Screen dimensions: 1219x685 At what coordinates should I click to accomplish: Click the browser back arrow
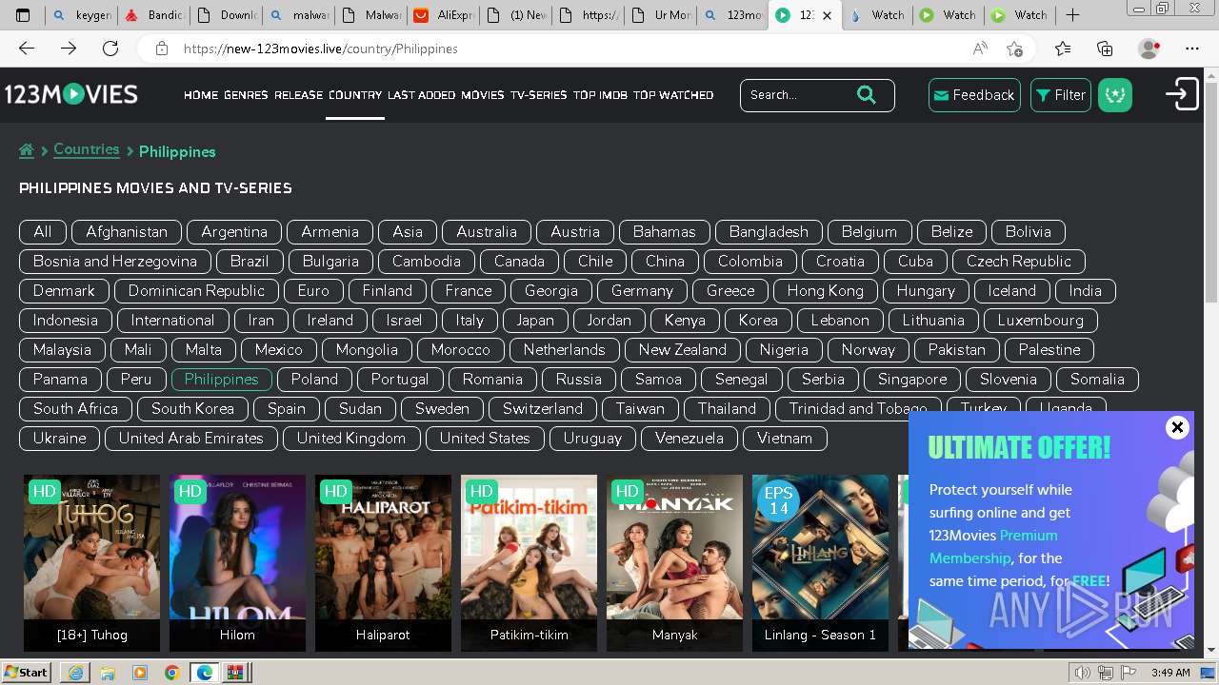click(x=27, y=49)
